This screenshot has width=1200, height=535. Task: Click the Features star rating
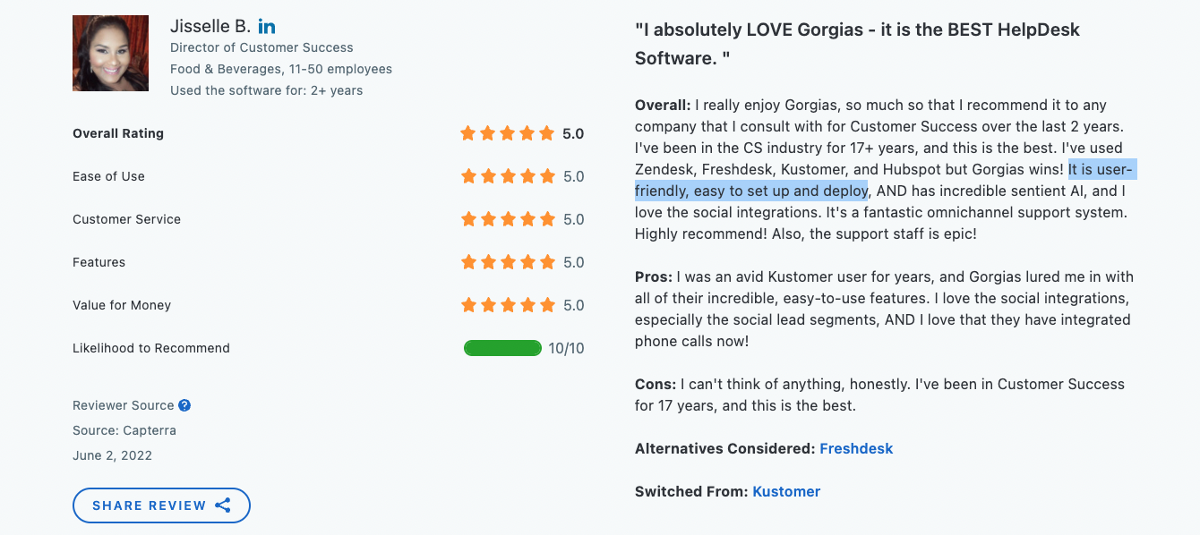[509, 262]
